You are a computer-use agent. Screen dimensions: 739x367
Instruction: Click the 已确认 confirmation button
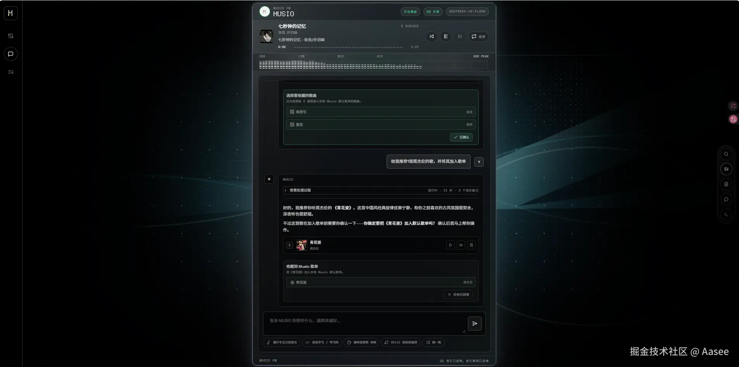pos(461,137)
